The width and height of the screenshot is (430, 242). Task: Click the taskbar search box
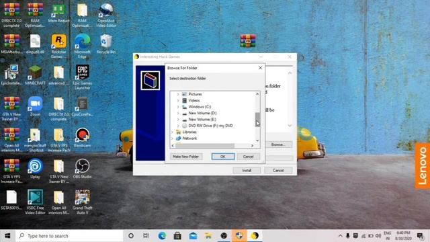click(x=69, y=236)
